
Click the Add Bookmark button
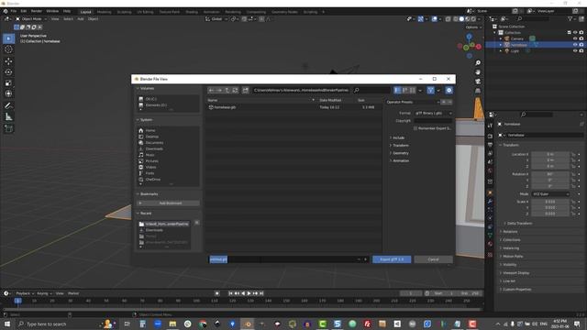pos(168,203)
